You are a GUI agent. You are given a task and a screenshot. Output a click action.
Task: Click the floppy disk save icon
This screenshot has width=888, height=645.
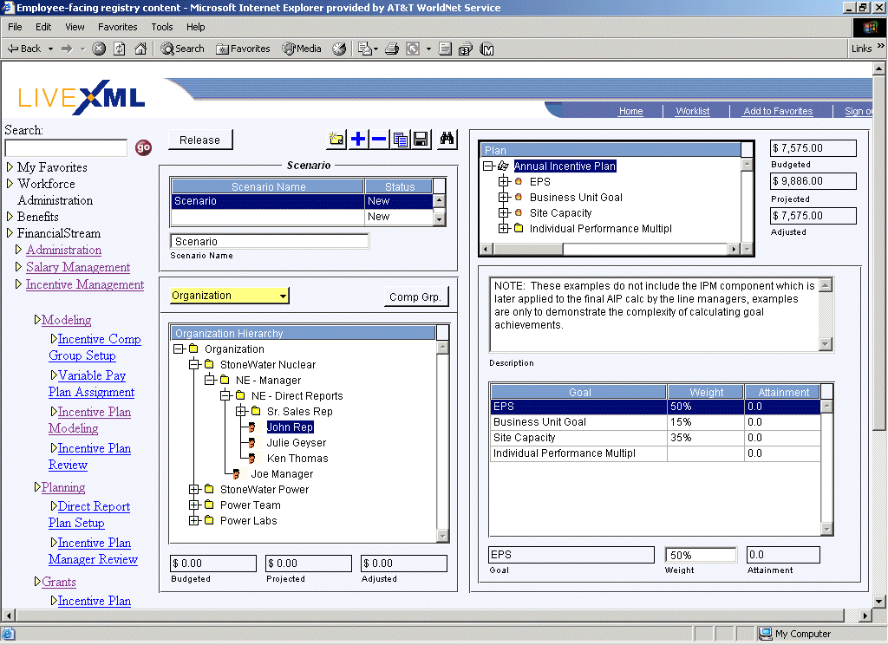(421, 139)
